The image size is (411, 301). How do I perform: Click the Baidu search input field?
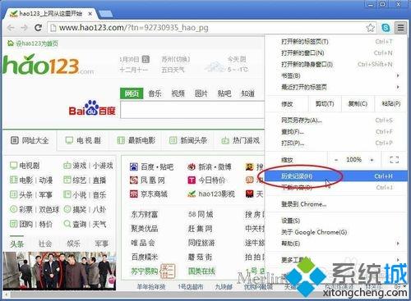[x=192, y=110]
